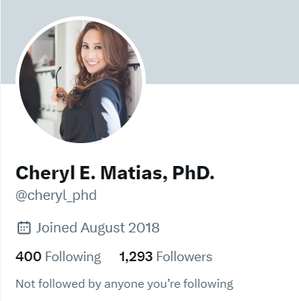Click the display name Cheryl E. Matias, PhD.
299x301 pixels.
(115, 173)
